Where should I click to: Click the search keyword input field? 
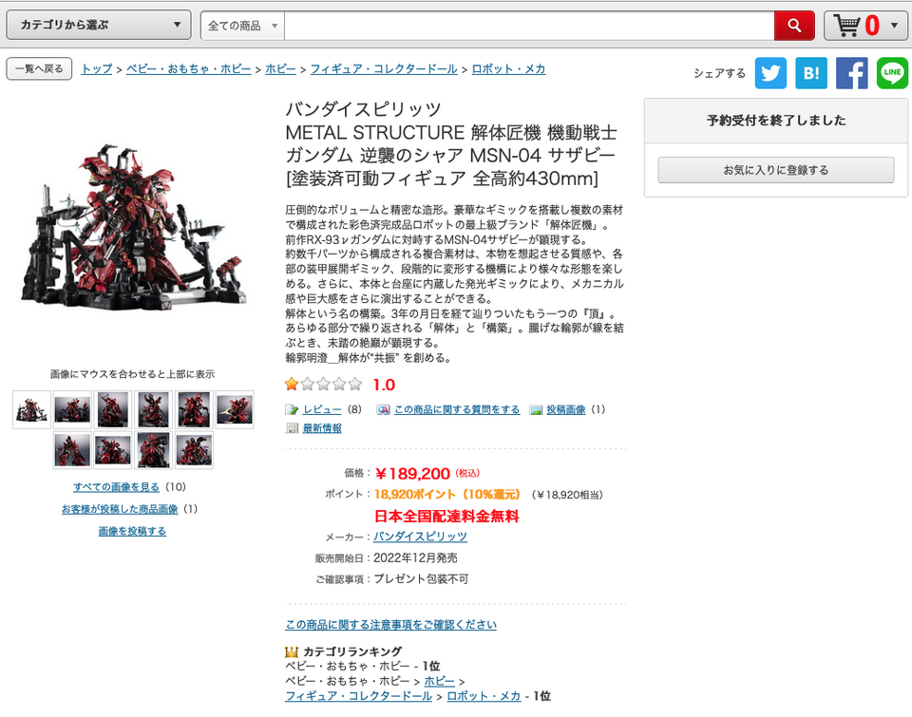[x=529, y=26]
